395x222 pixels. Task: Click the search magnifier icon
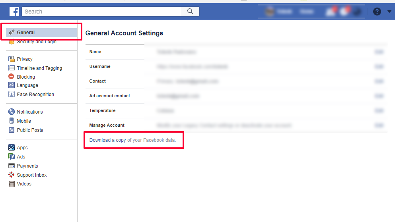[x=190, y=11]
